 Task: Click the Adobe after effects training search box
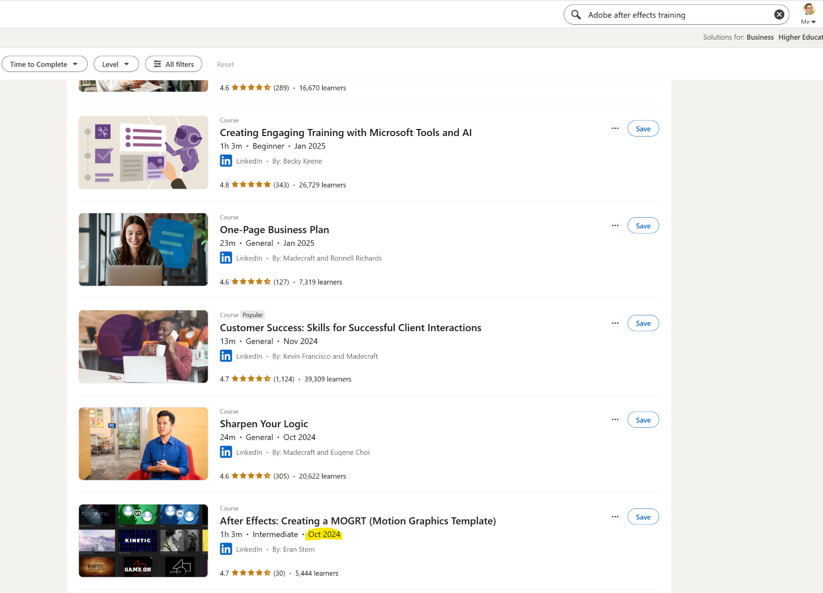tap(676, 15)
